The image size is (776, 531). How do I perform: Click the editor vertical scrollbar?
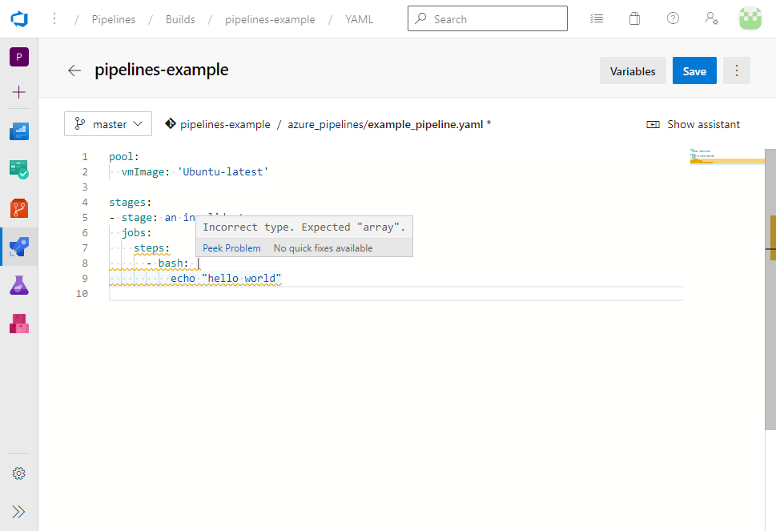click(770, 289)
